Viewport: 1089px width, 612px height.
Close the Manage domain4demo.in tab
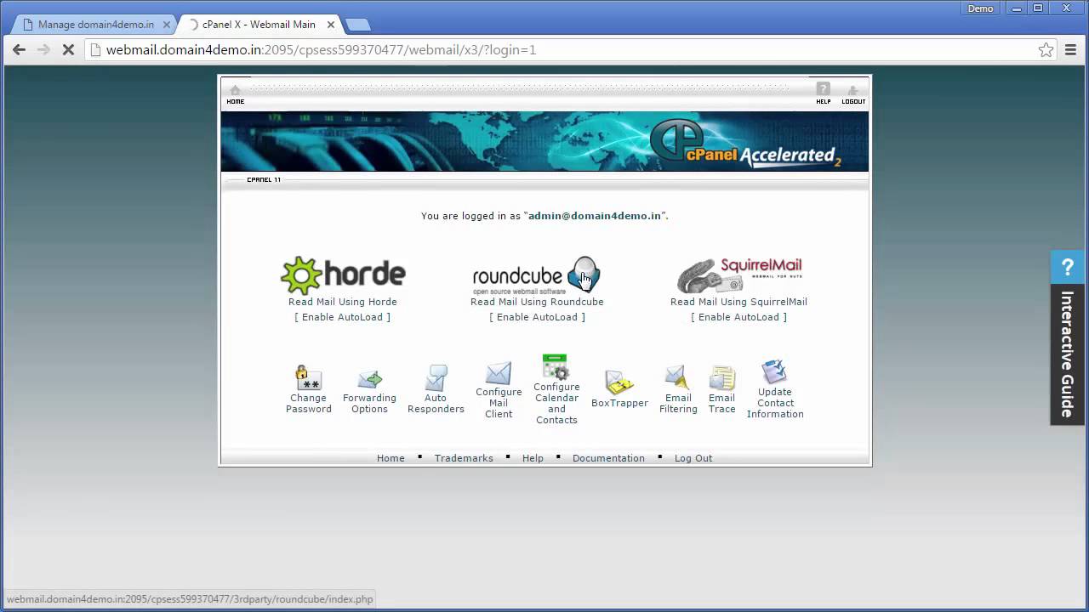pyautogui.click(x=166, y=25)
